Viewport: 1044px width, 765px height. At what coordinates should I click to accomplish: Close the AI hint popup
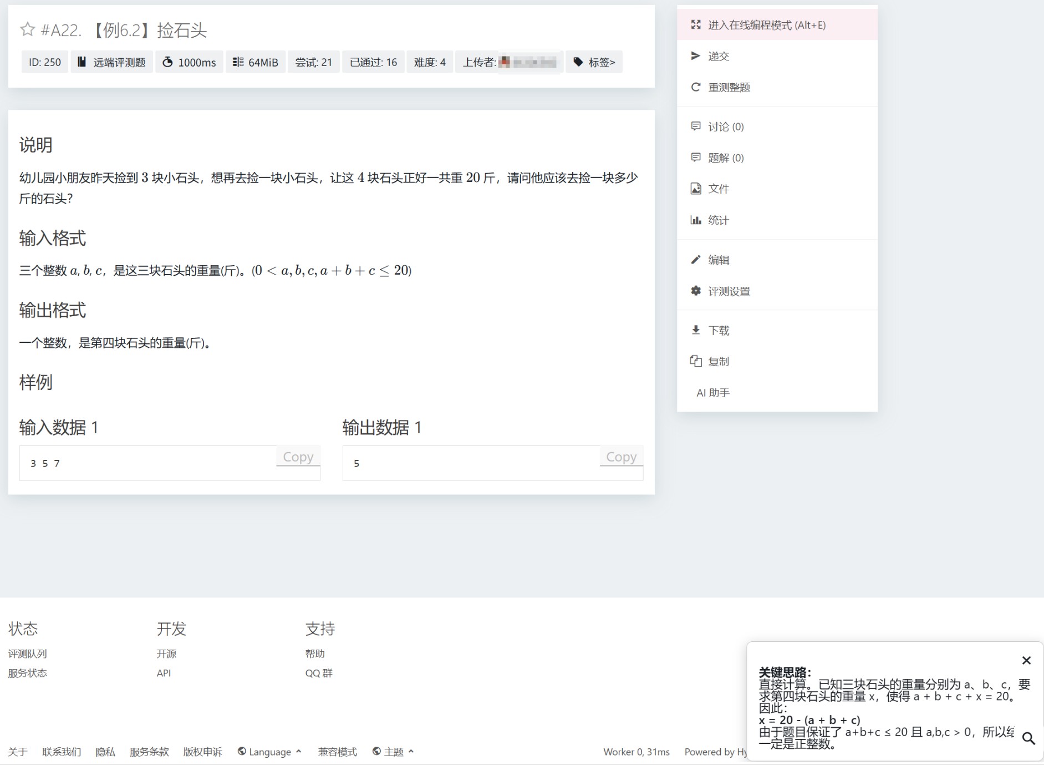pyautogui.click(x=1026, y=660)
